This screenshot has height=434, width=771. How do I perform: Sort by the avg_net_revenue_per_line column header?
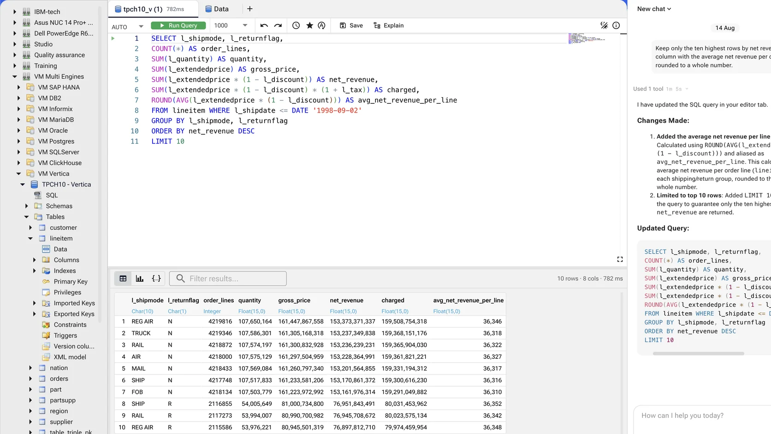[x=468, y=300]
